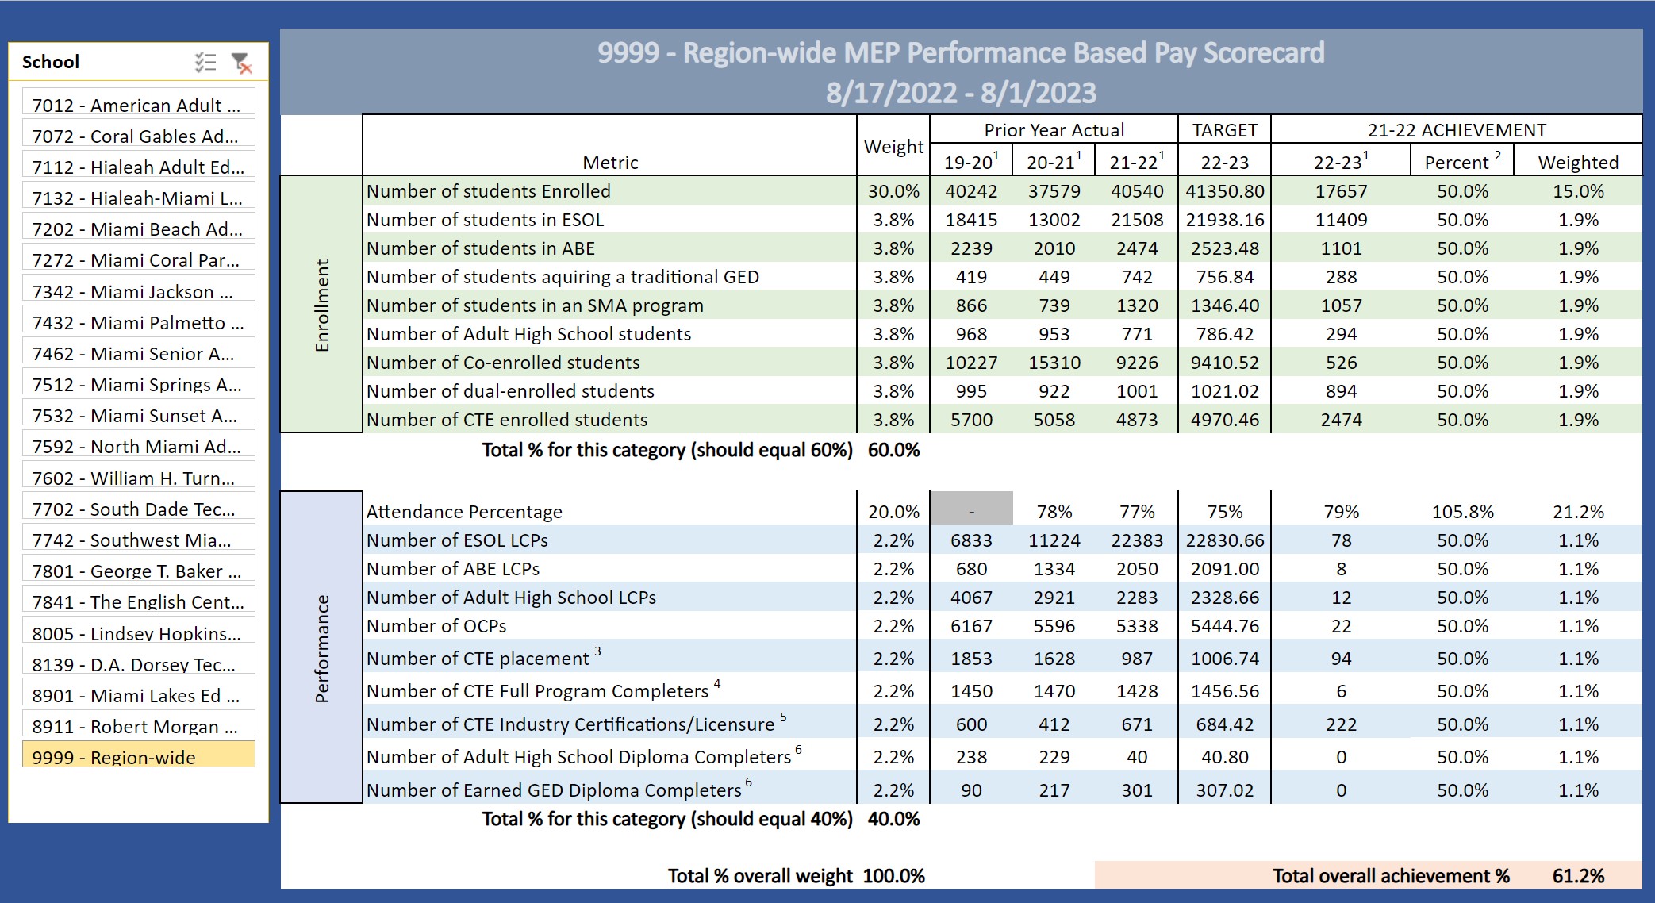Click the School slicer header title
The image size is (1655, 903).
[51, 62]
